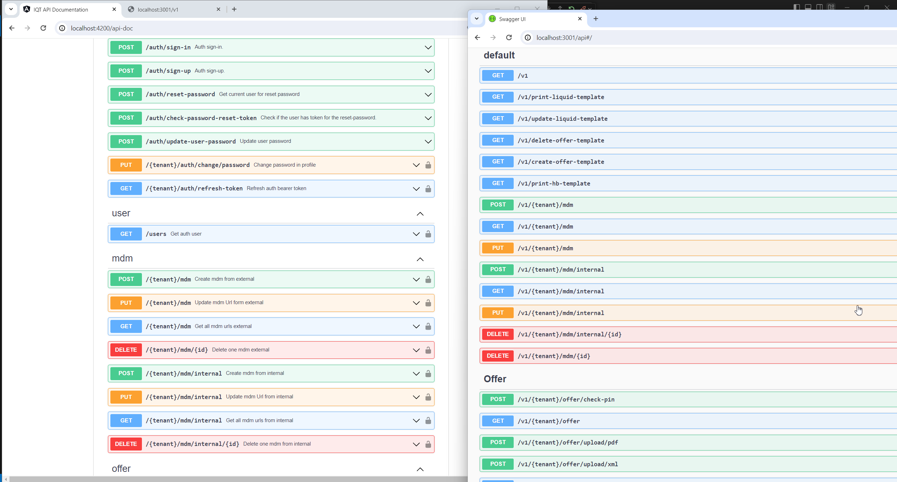Click lock icon on PUT /{tenant}/auth/change/password
897x482 pixels.
point(428,165)
